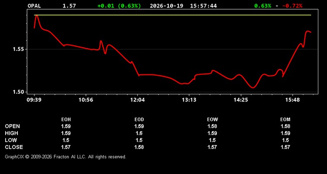Select the EOD HIGH value 1.6

pyautogui.click(x=139, y=133)
